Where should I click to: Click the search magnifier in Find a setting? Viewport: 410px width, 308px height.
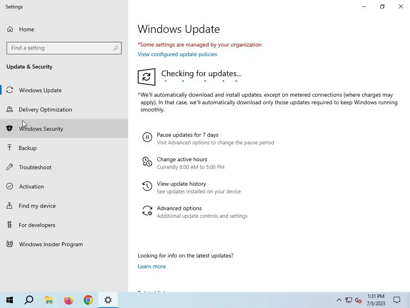click(116, 48)
